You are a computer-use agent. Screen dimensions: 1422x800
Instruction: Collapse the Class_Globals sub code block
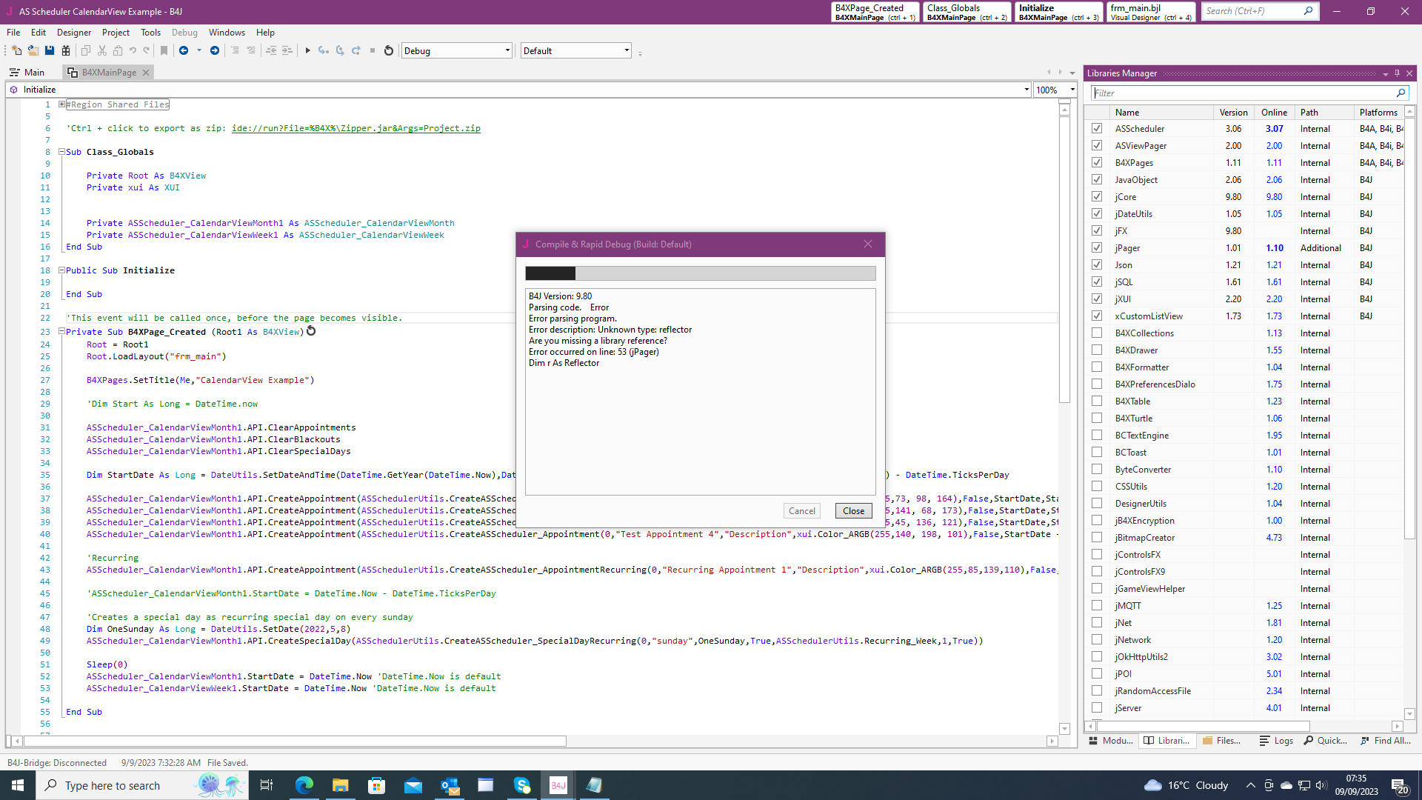click(x=61, y=152)
